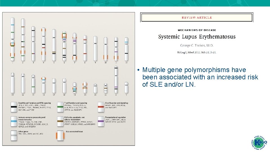Click chromosome 15 ideogram

pos(33,84)
